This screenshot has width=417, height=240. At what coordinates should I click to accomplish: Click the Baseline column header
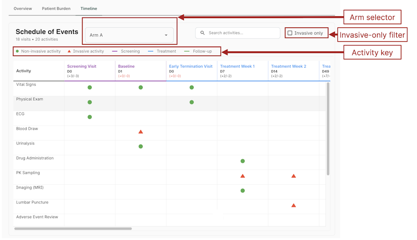(x=141, y=71)
